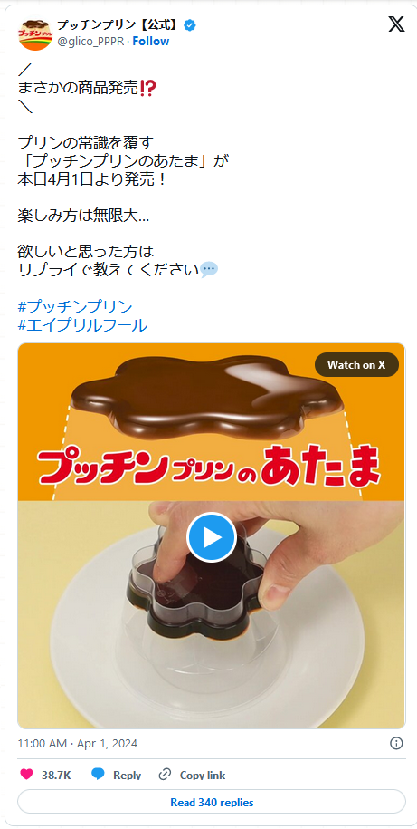Open the #エイプリルフール hashtag

click(x=82, y=325)
